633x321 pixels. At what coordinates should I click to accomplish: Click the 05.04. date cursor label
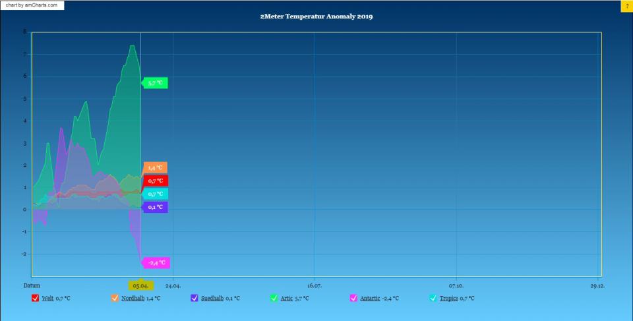point(140,285)
